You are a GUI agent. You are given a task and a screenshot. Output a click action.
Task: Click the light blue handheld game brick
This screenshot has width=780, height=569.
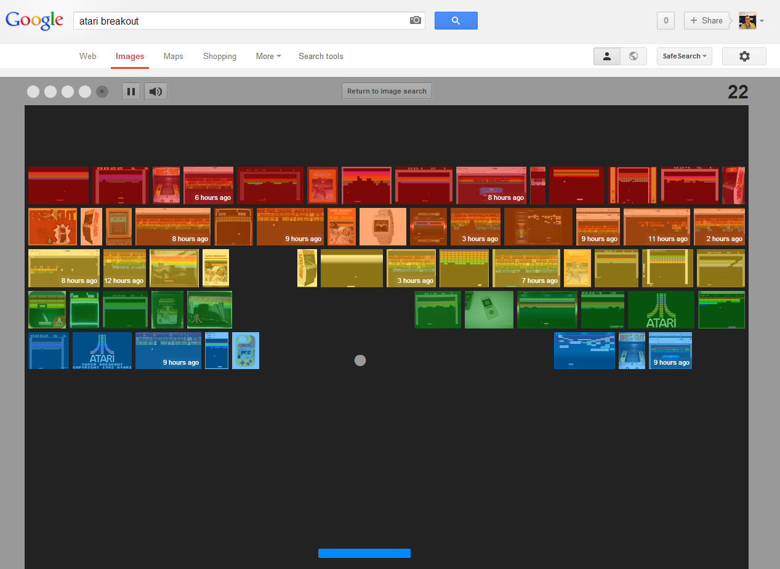pos(246,351)
